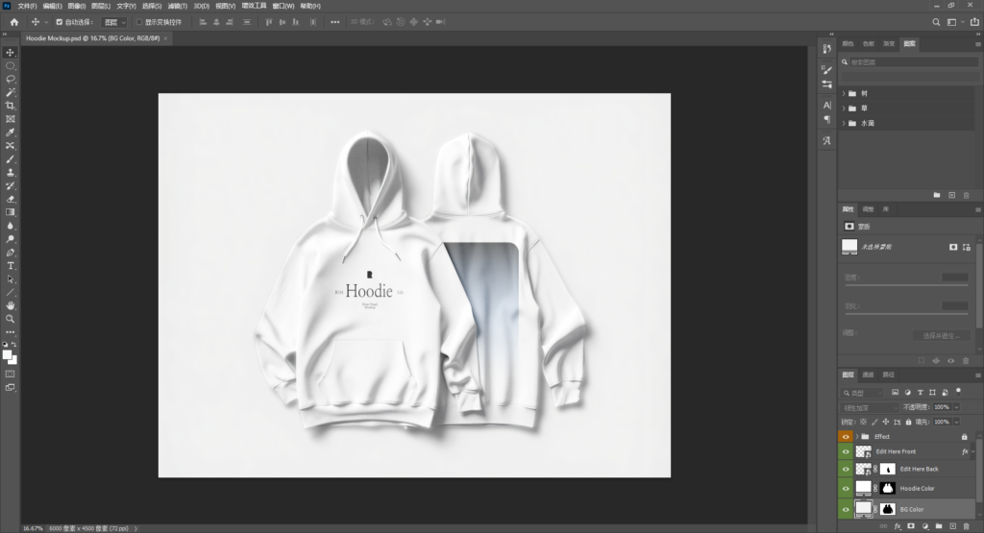Open the History panel icon
This screenshot has width=984, height=533.
coord(827,48)
